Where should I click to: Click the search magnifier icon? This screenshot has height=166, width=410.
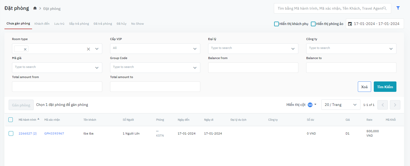(x=385, y=8)
